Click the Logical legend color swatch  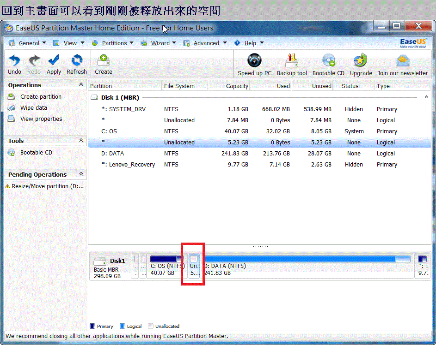[123, 326]
